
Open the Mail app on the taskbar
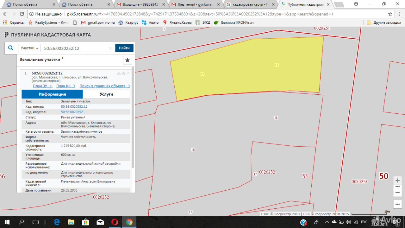point(100,222)
